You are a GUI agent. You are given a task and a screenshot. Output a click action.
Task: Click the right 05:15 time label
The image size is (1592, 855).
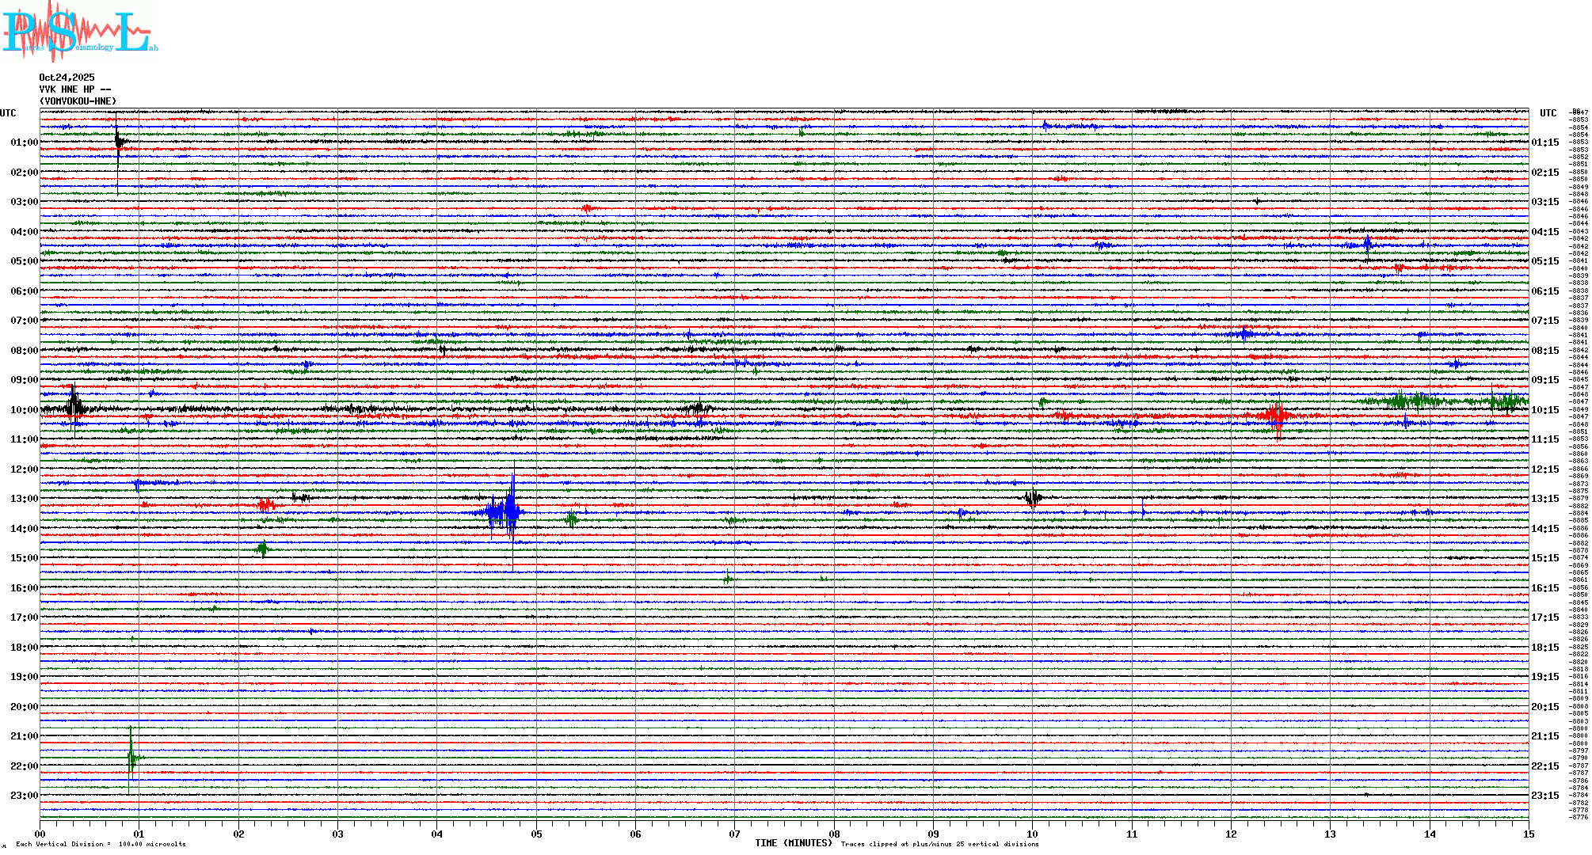pos(1544,261)
